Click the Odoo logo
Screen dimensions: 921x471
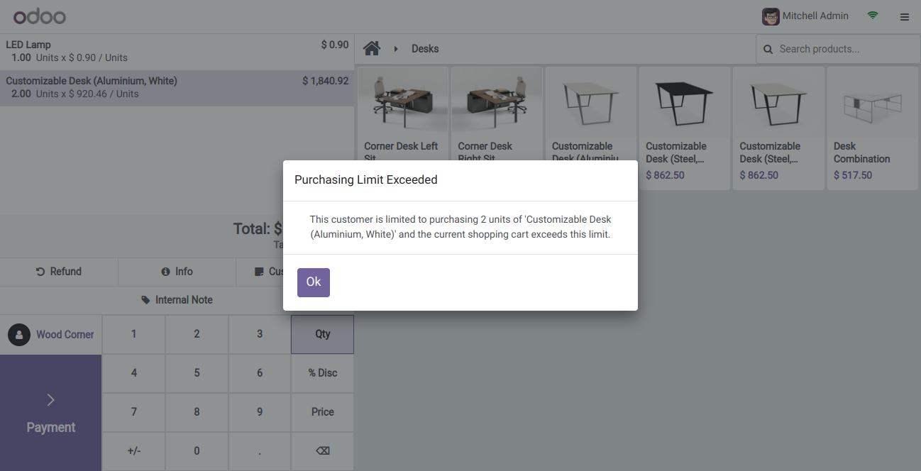click(x=40, y=16)
